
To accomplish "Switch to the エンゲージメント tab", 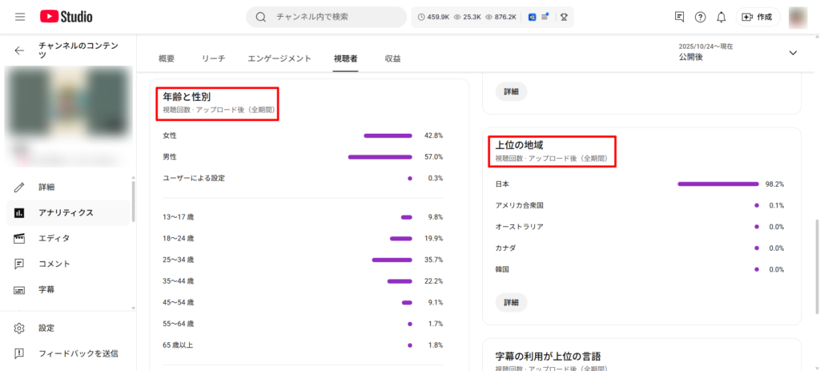I will [279, 58].
